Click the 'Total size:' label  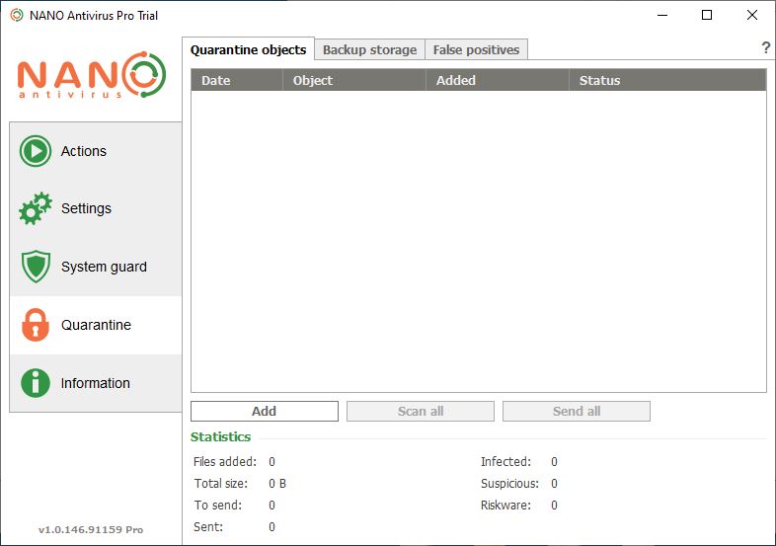point(221,484)
